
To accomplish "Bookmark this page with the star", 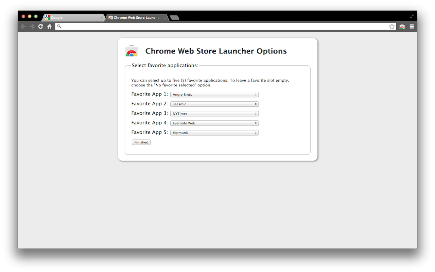I will click(x=392, y=27).
